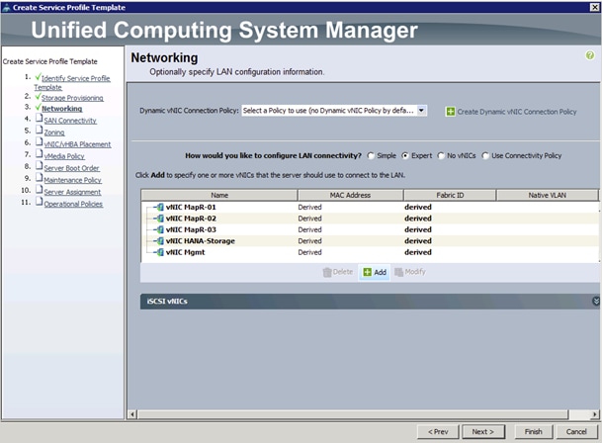Image resolution: width=602 pixels, height=443 pixels.
Task: Open the Server Boot Order step
Action: [x=71, y=168]
